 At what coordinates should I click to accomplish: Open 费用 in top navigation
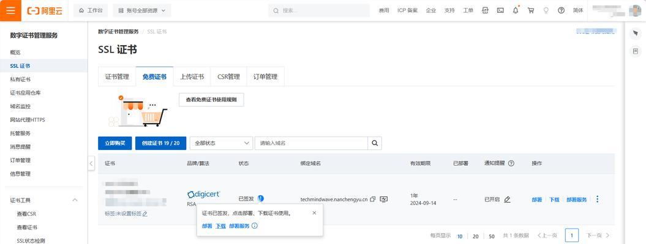(384, 10)
